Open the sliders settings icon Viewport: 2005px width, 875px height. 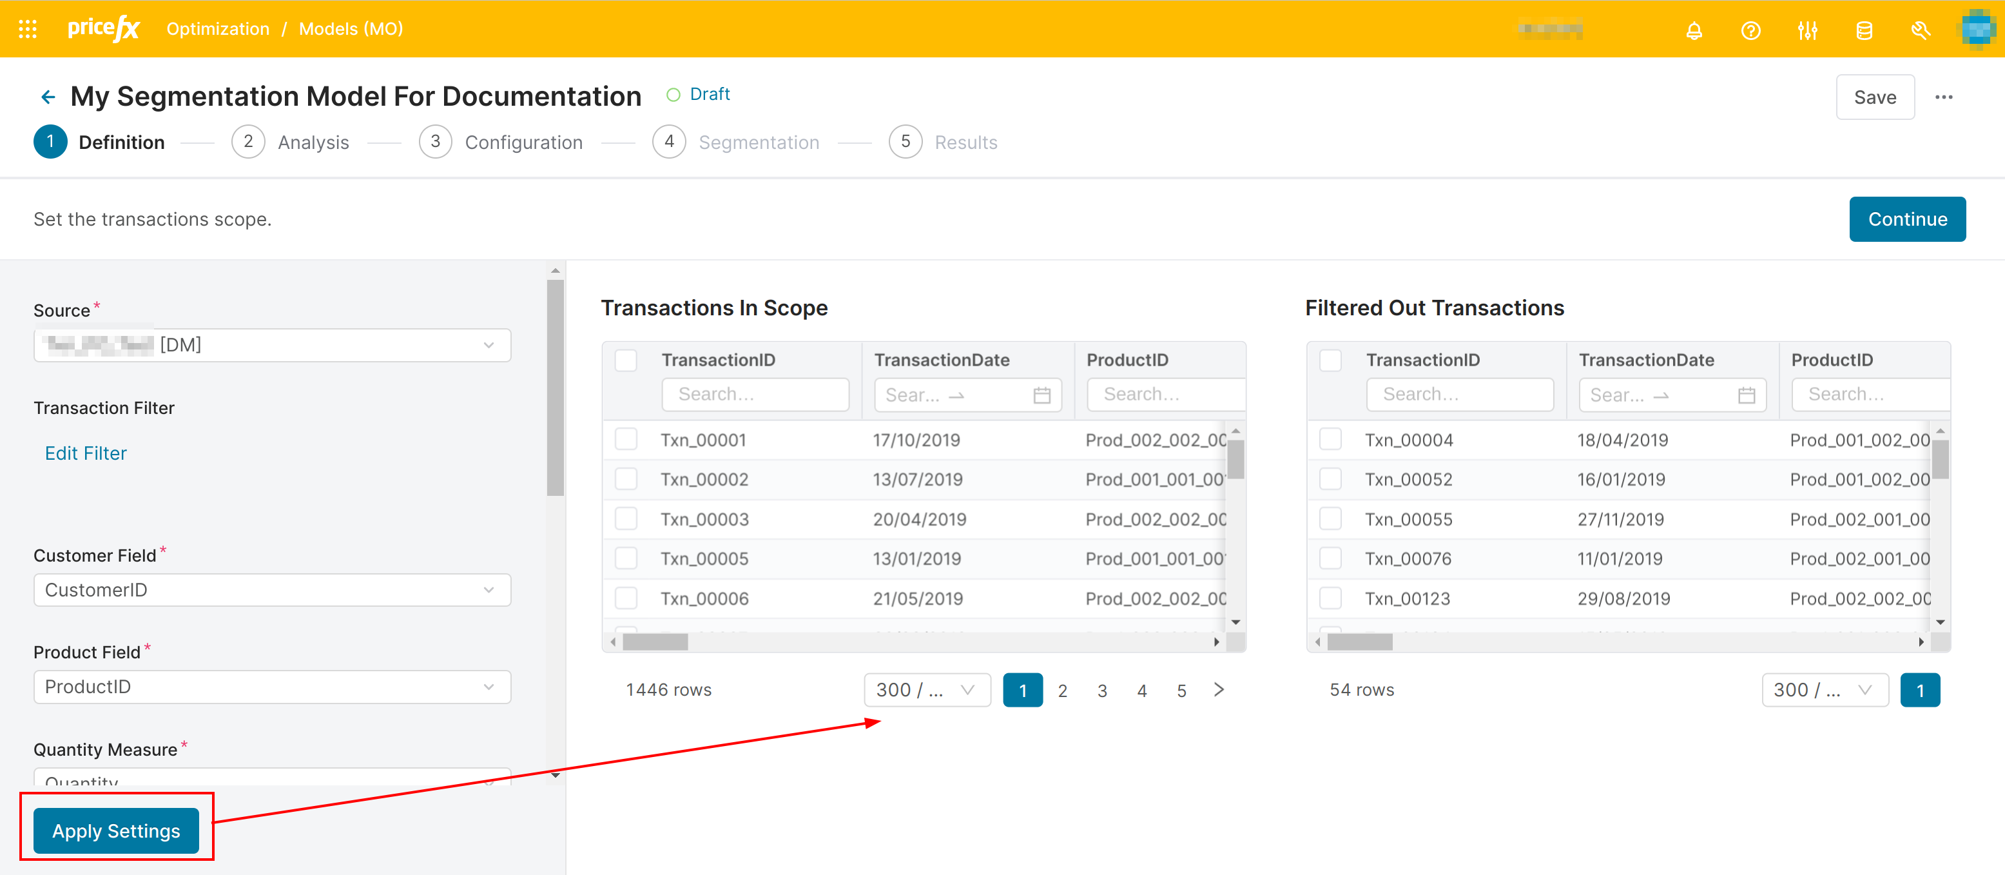coord(1807,30)
